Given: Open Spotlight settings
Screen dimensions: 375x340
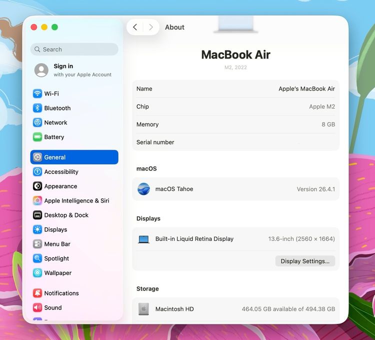Looking at the screenshot, I should 74,258.
